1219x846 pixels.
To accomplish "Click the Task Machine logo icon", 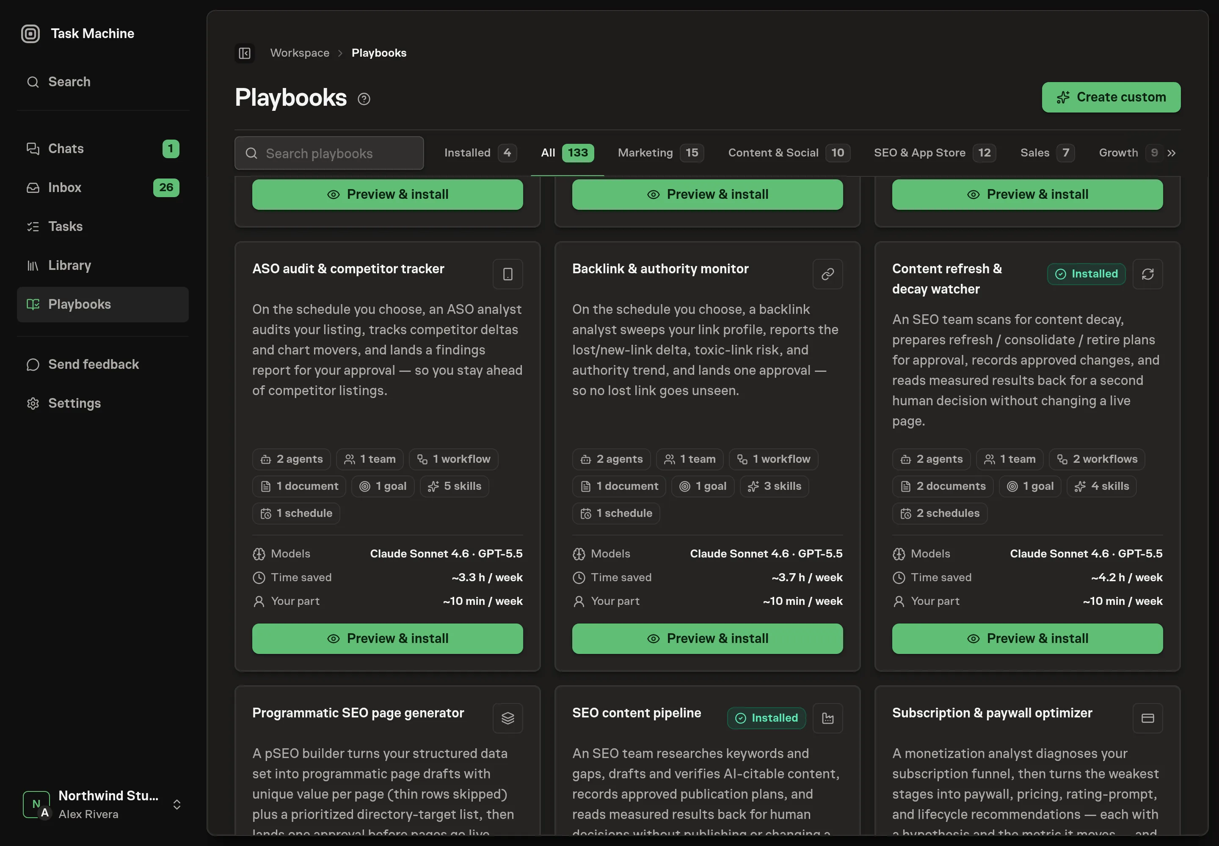I will click(30, 33).
